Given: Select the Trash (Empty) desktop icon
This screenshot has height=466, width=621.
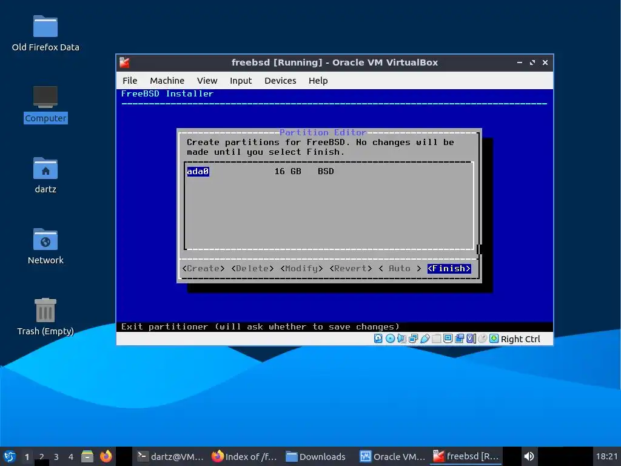Looking at the screenshot, I should point(45,317).
